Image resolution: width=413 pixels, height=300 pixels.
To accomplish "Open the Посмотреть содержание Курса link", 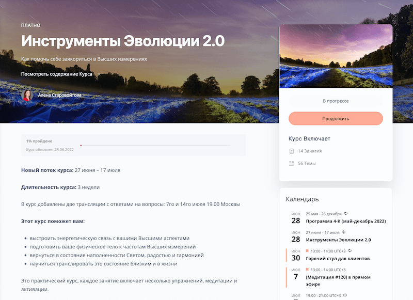I will (x=57, y=74).
